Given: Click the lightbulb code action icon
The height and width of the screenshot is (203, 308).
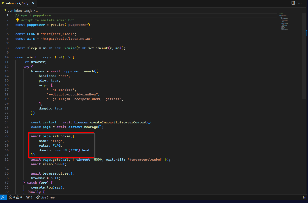Looking at the screenshot, I should point(17,20).
